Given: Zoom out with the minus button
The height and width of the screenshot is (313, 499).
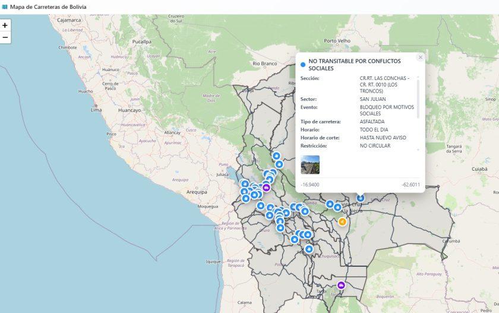Looking at the screenshot, I should [5, 37].
